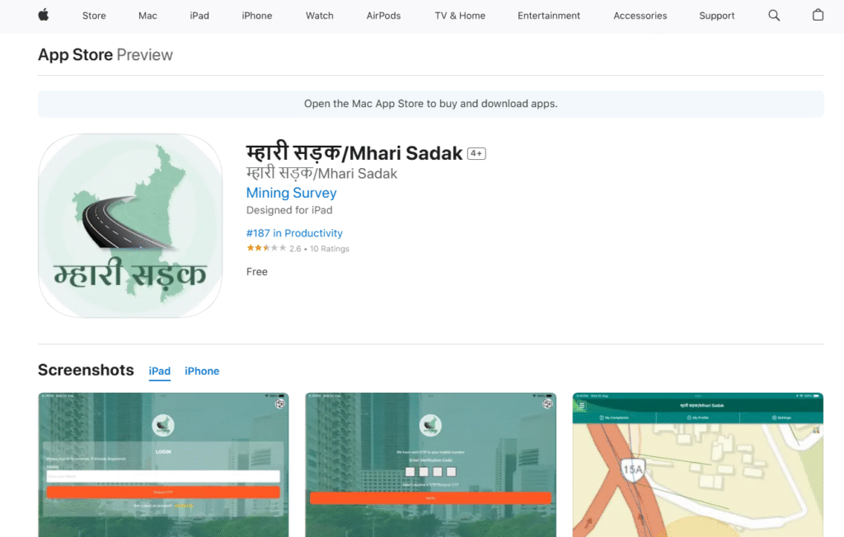The image size is (844, 537).
Task: Switch to the iPhone screenshots tab
Action: pos(202,371)
